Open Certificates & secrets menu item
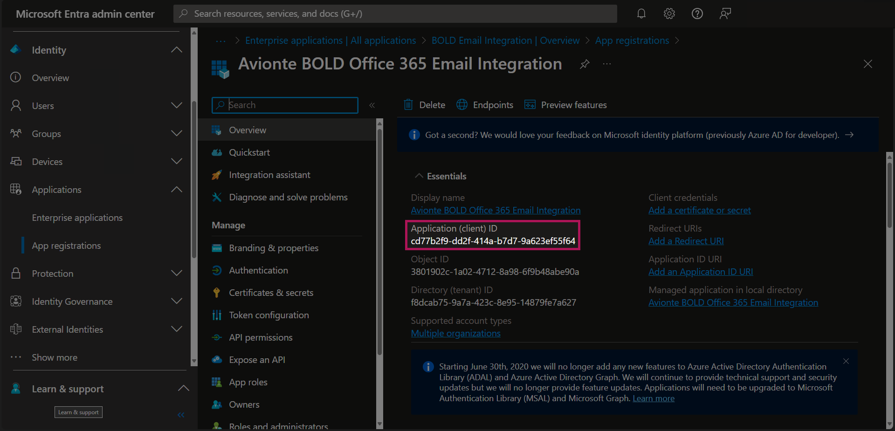 271,293
